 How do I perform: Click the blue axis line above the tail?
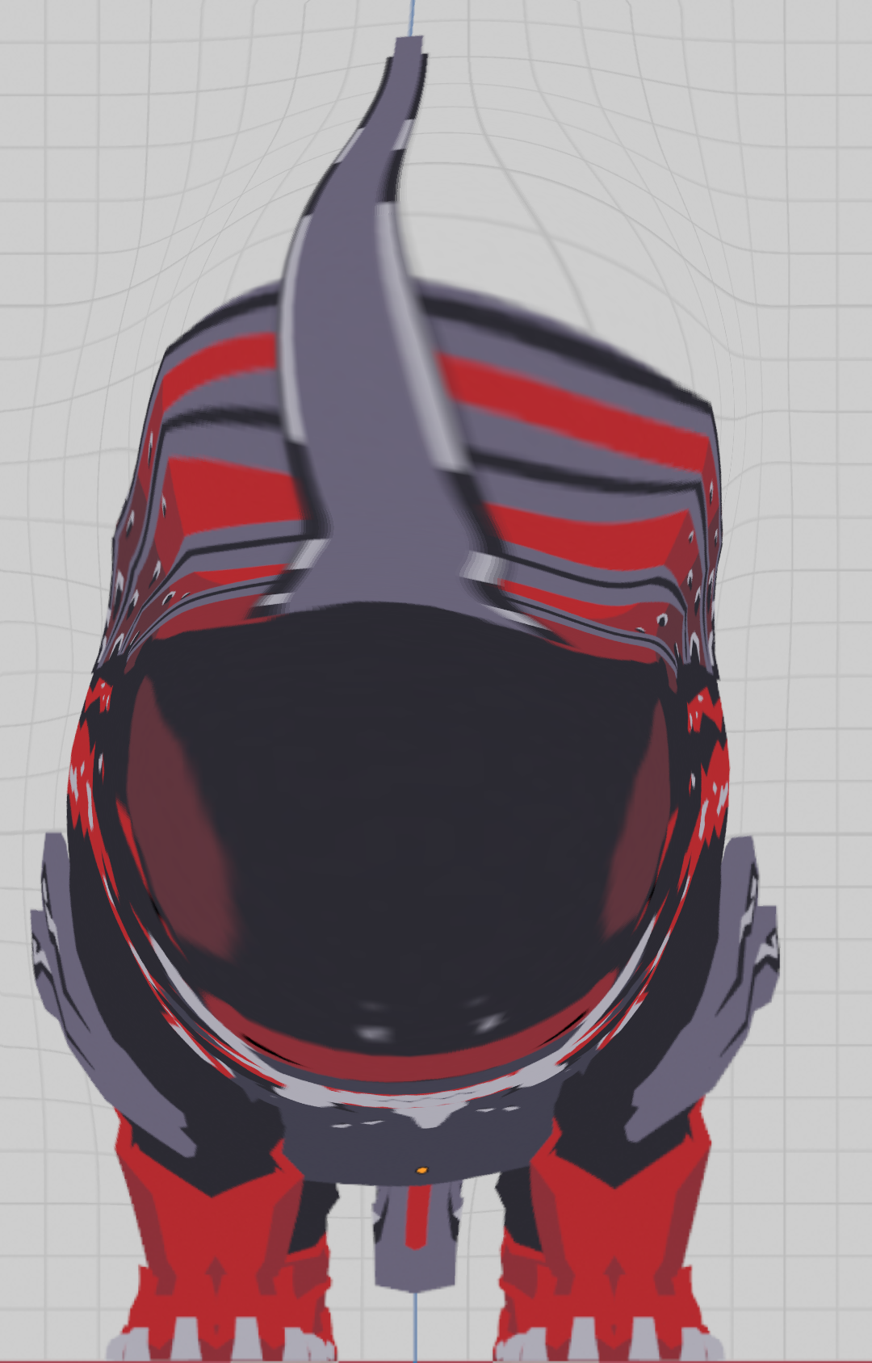tap(413, 16)
